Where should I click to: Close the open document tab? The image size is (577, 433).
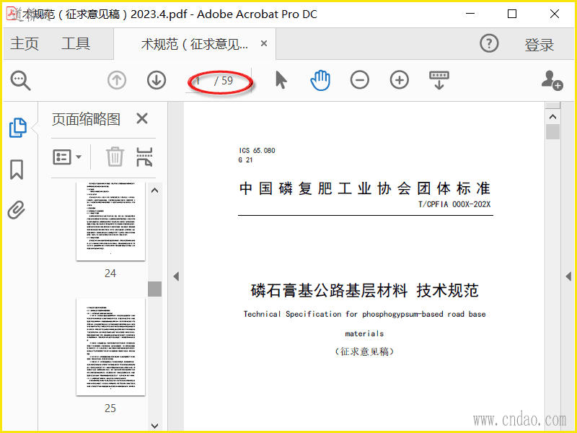tap(264, 43)
